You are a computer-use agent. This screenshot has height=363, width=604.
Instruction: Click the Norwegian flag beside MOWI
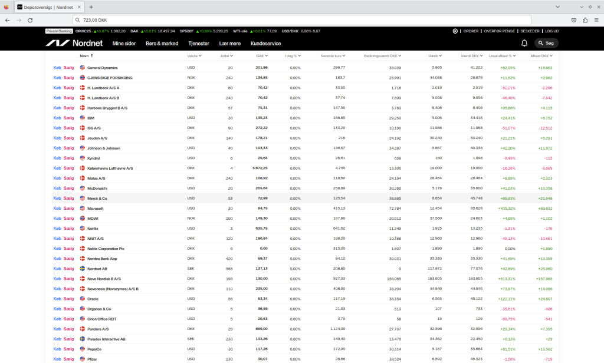click(83, 218)
